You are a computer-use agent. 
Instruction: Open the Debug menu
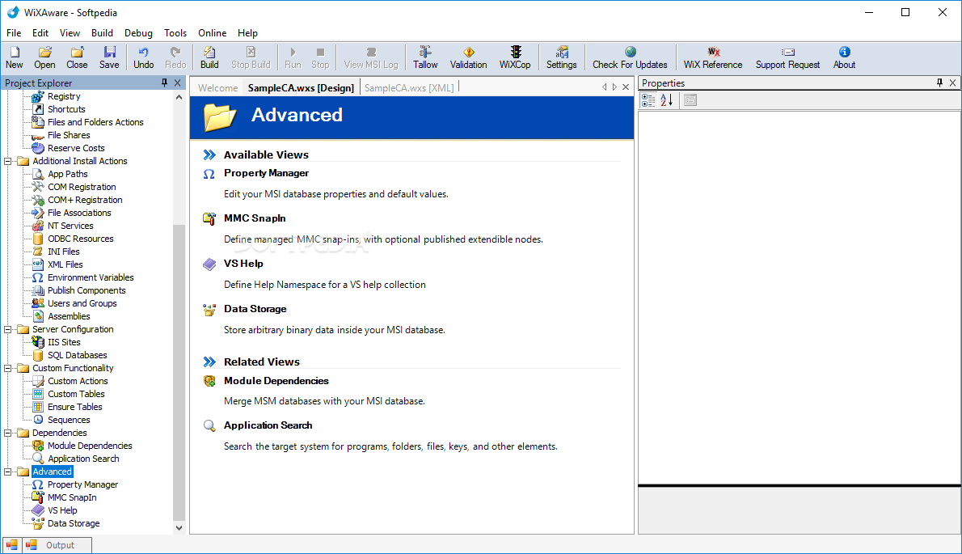(138, 33)
